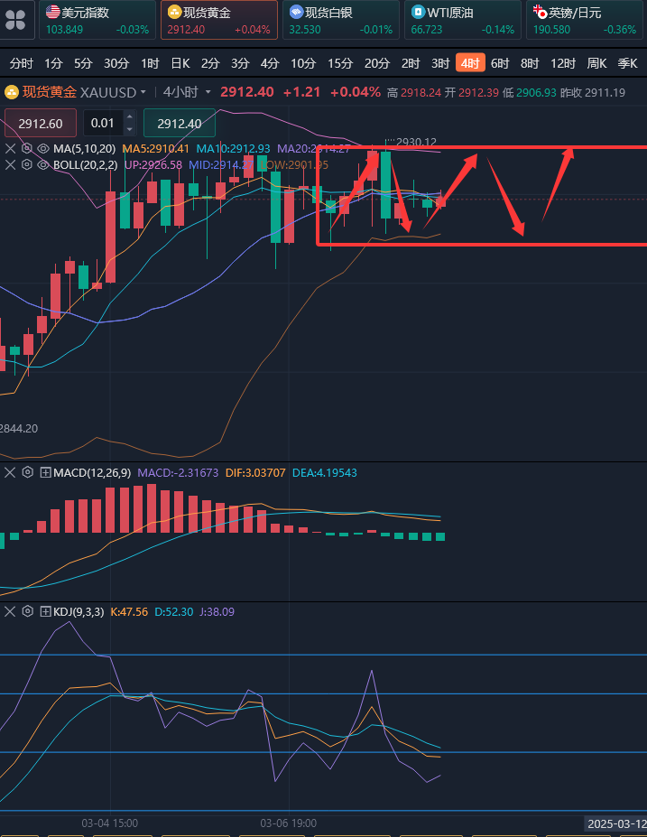The height and width of the screenshot is (837, 647).
Task: Click the red 2912.60 sell price button
Action: 41,124
